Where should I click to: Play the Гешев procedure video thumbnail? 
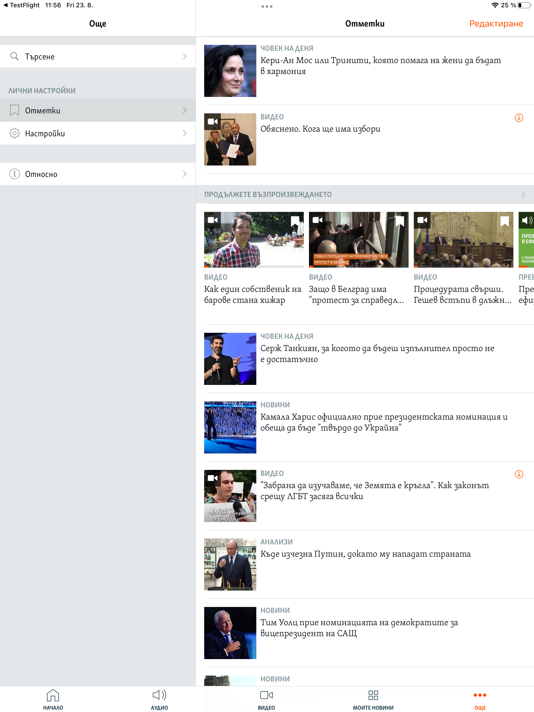463,240
